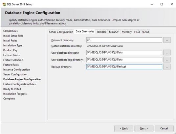Click the Back button

coord(124,128)
